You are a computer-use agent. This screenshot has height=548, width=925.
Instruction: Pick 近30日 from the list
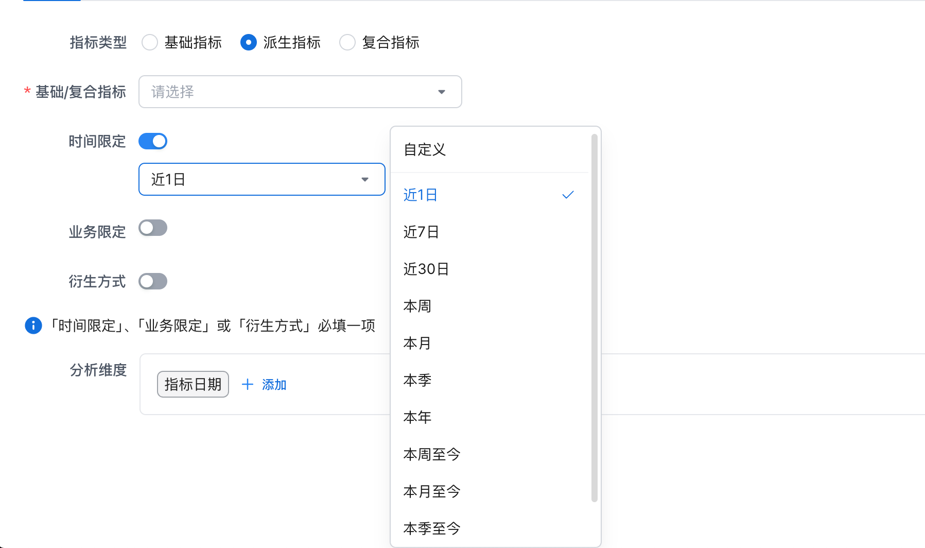[426, 269]
